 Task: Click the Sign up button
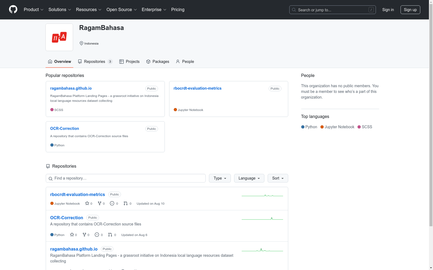click(x=410, y=10)
